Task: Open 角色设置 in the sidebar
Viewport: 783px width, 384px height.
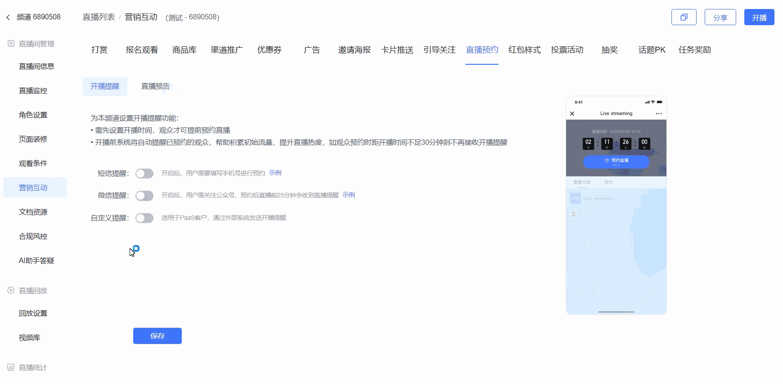Action: [33, 115]
